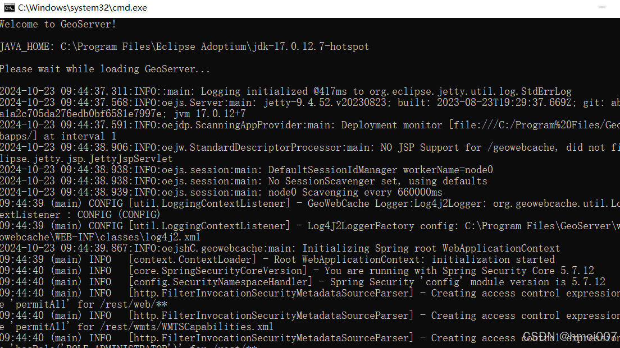620x348 pixels.
Task: Click the 'log4j2.xml' path line
Action: coord(101,237)
